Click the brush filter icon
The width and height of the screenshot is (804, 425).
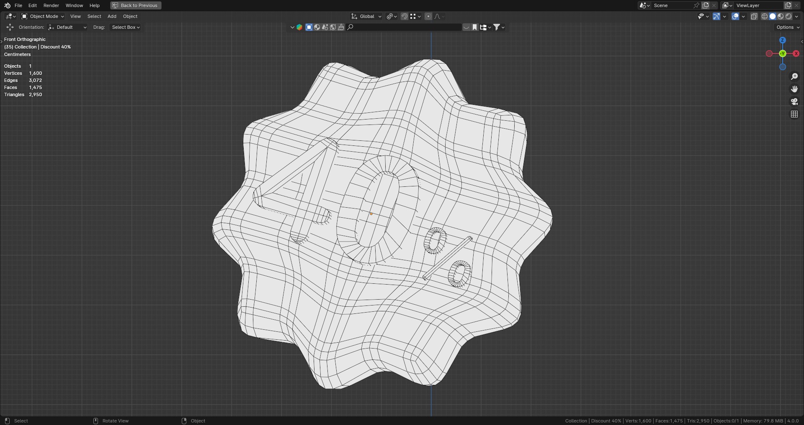point(341,27)
